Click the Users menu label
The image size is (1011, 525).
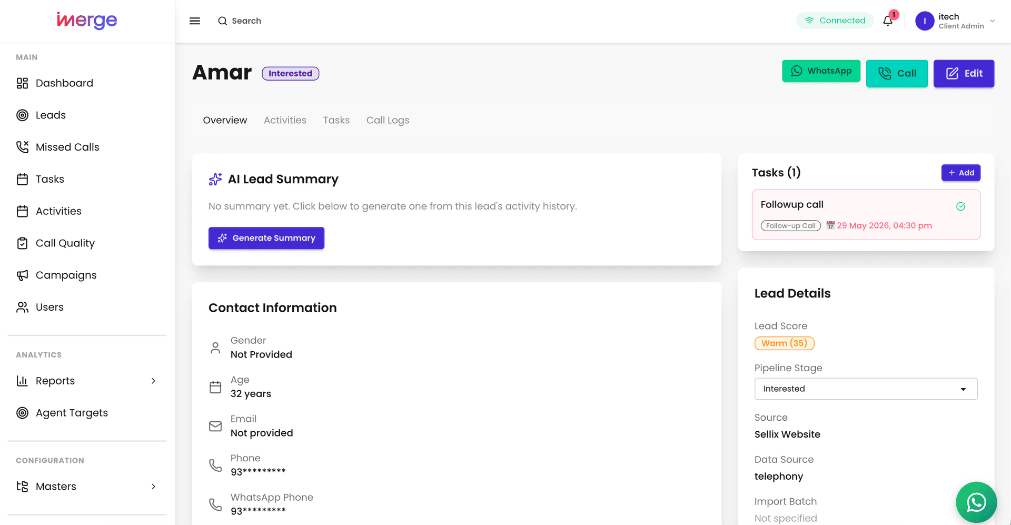coord(49,307)
